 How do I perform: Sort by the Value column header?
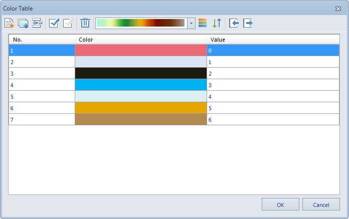point(273,40)
